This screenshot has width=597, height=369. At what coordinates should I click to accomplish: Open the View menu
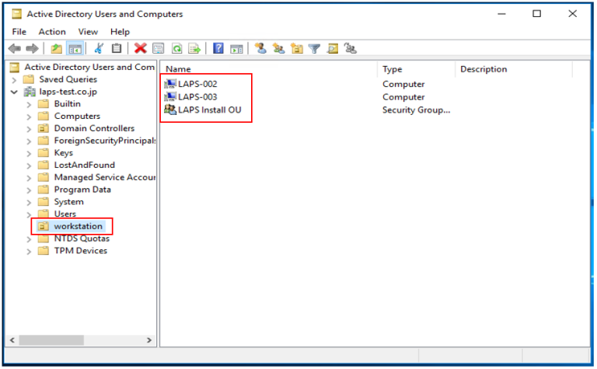click(x=88, y=32)
